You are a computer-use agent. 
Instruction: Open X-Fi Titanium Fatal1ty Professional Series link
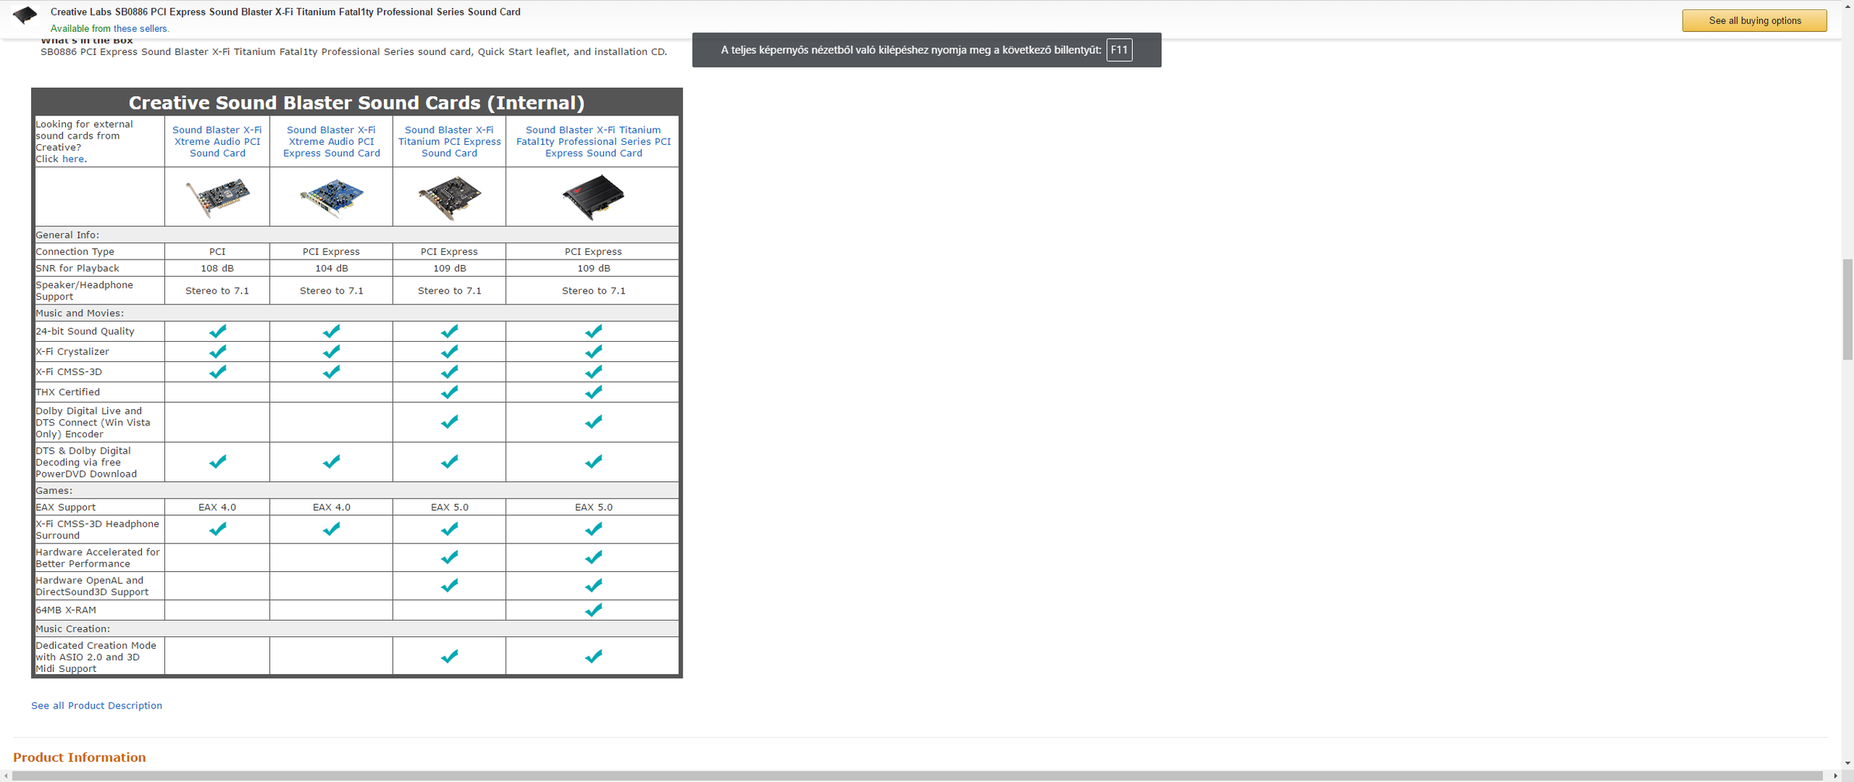[593, 142]
